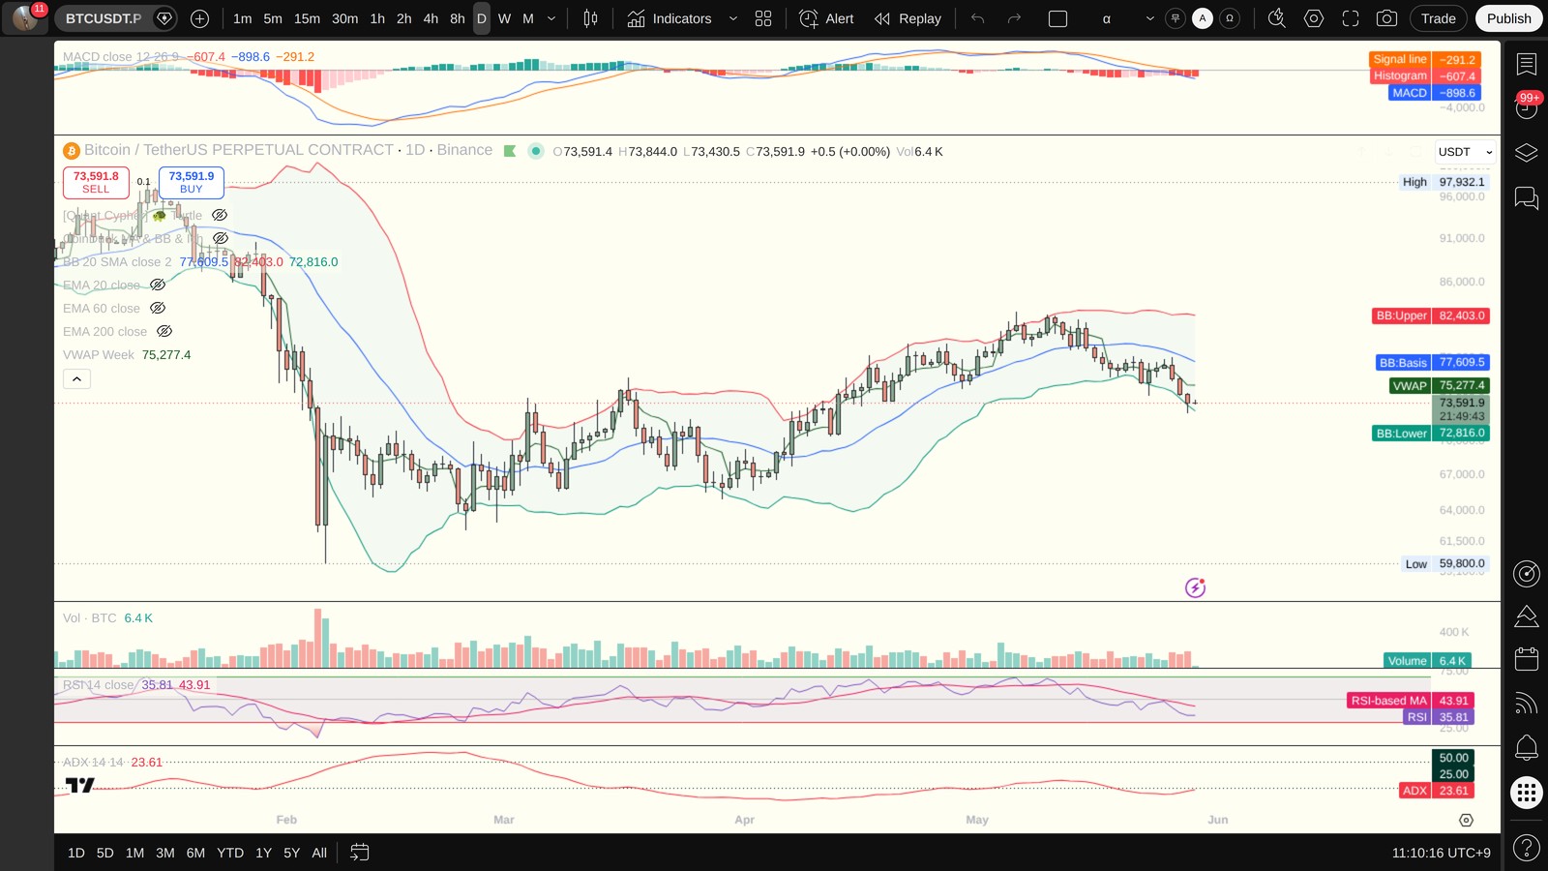Expand the more timeframes dropdown arrow
Viewport: 1548px width, 871px height.
coord(551,18)
